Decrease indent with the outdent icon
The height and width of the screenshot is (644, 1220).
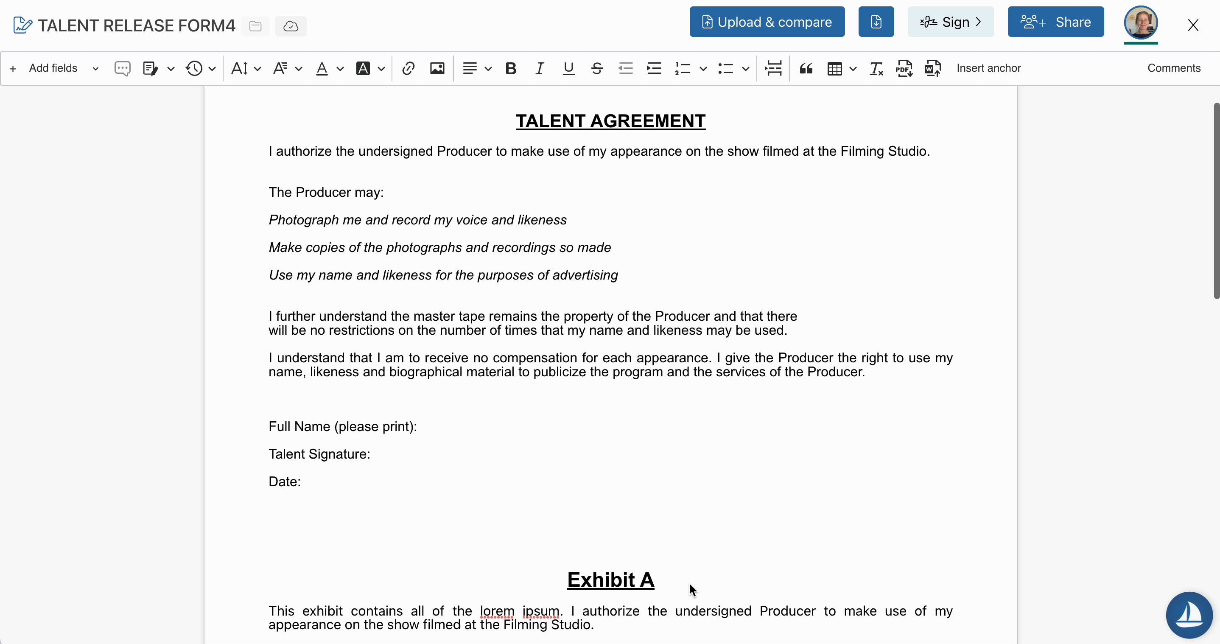(x=626, y=69)
